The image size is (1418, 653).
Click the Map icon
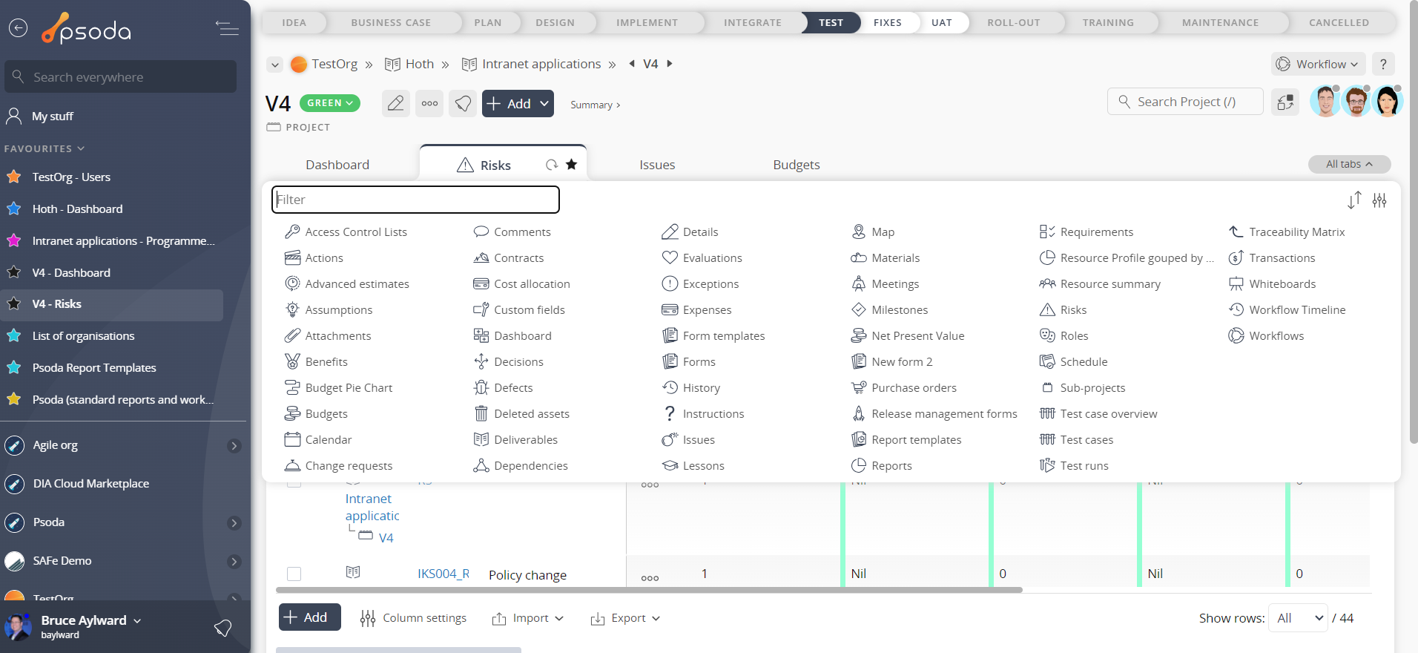coord(859,232)
